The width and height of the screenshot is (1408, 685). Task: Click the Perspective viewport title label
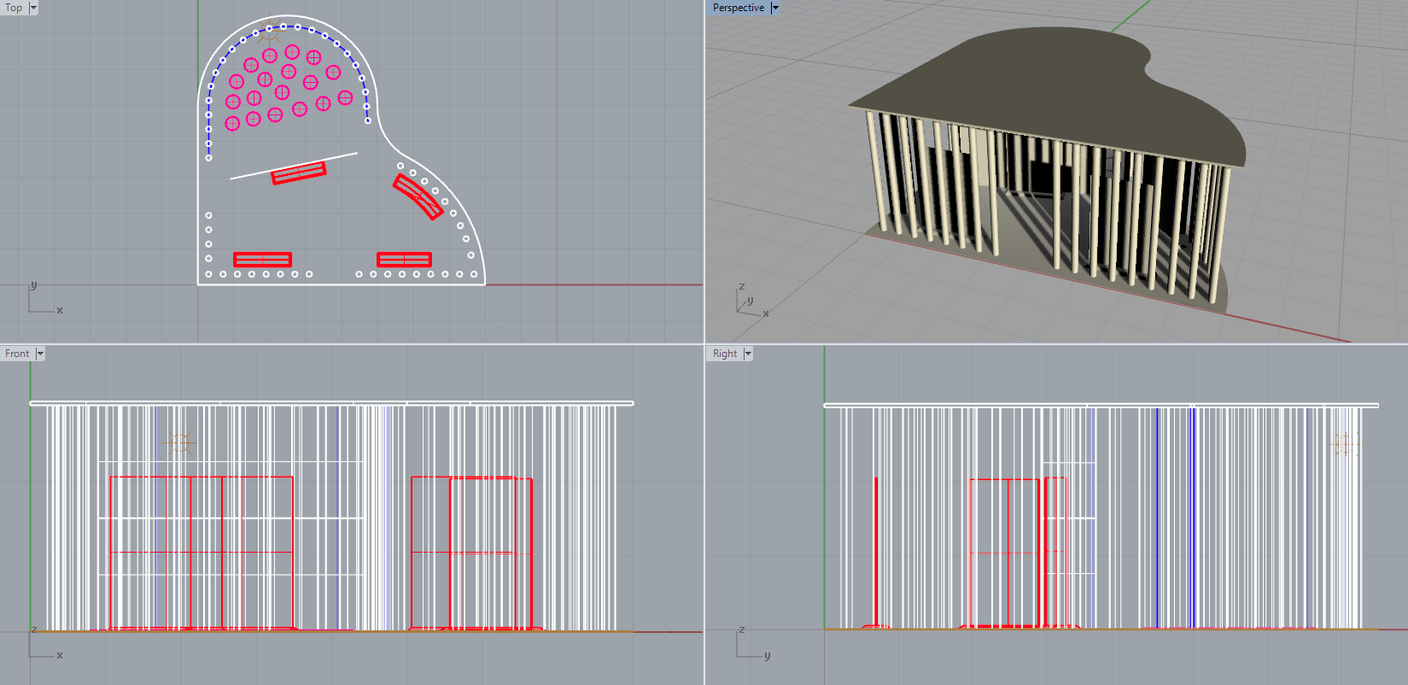click(x=739, y=8)
